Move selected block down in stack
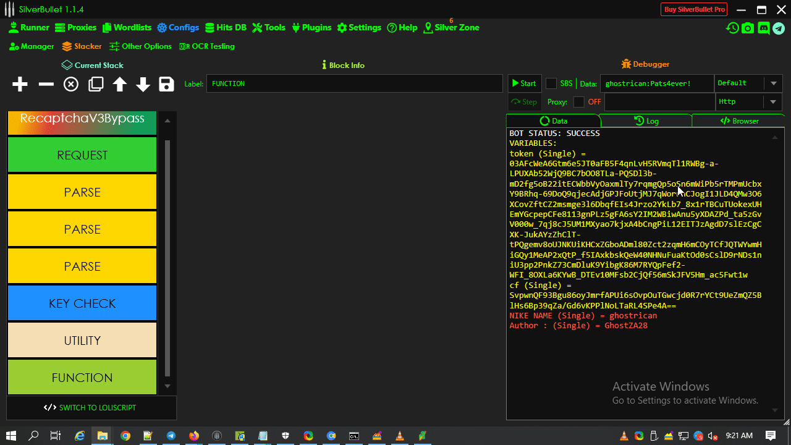 pos(143,84)
